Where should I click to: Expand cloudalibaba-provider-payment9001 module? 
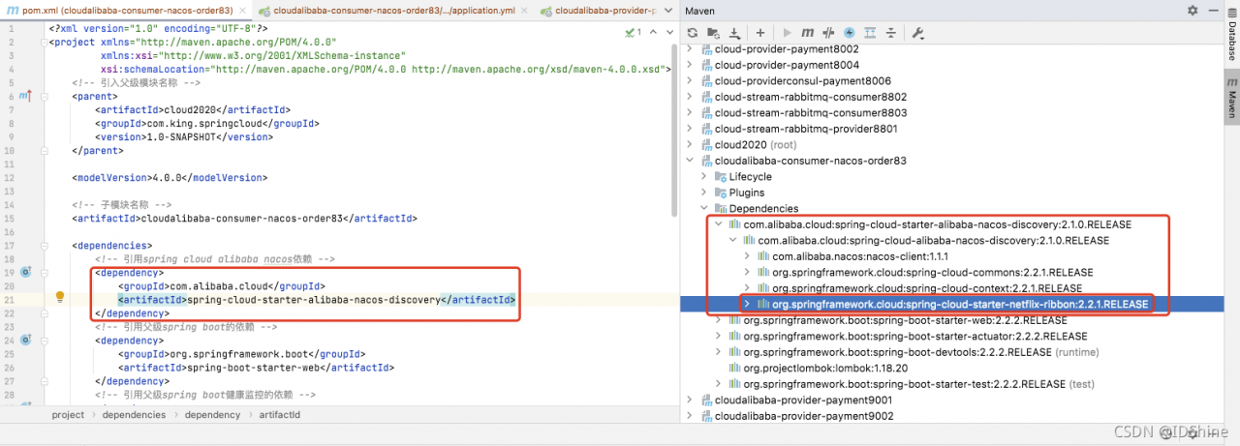(x=690, y=400)
